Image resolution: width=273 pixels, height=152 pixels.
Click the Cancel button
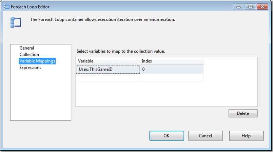click(x=206, y=136)
